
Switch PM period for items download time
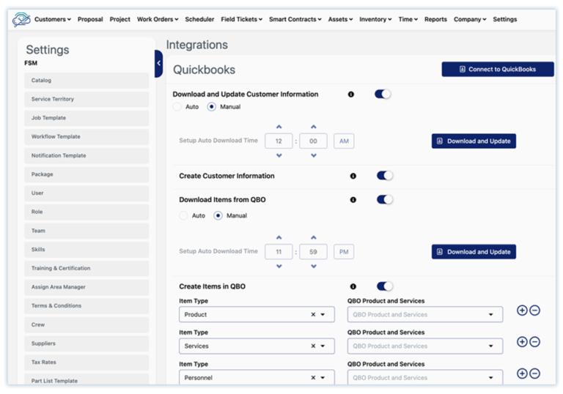344,252
